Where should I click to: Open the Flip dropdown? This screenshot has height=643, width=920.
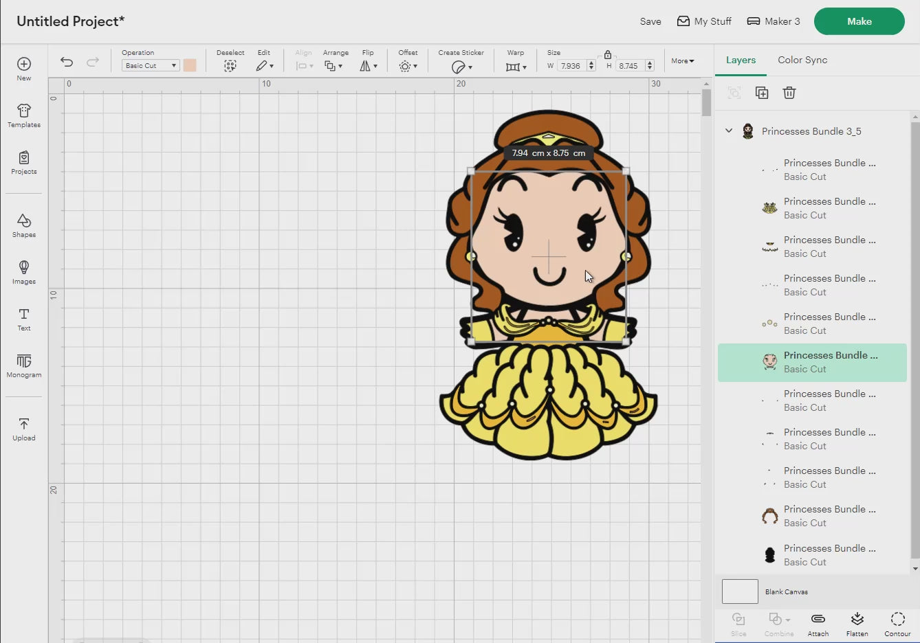pos(369,66)
